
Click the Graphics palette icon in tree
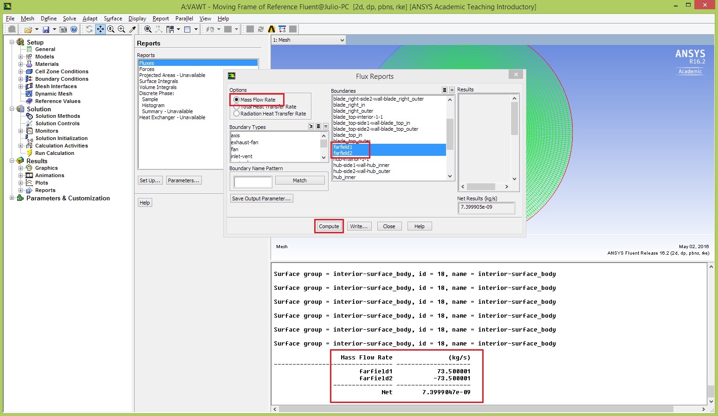pos(29,168)
